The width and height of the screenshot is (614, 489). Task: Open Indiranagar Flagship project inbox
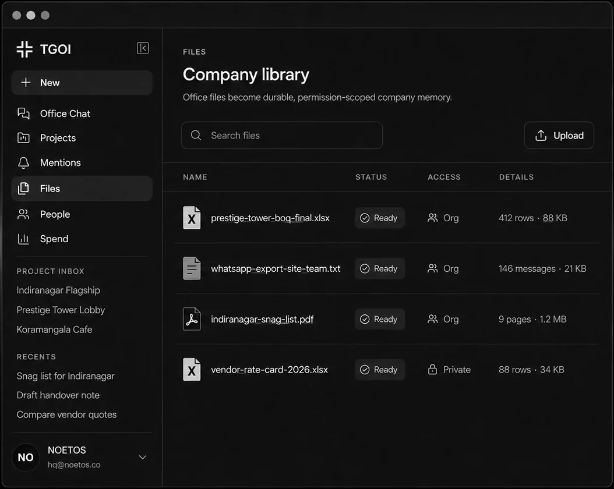(x=58, y=290)
